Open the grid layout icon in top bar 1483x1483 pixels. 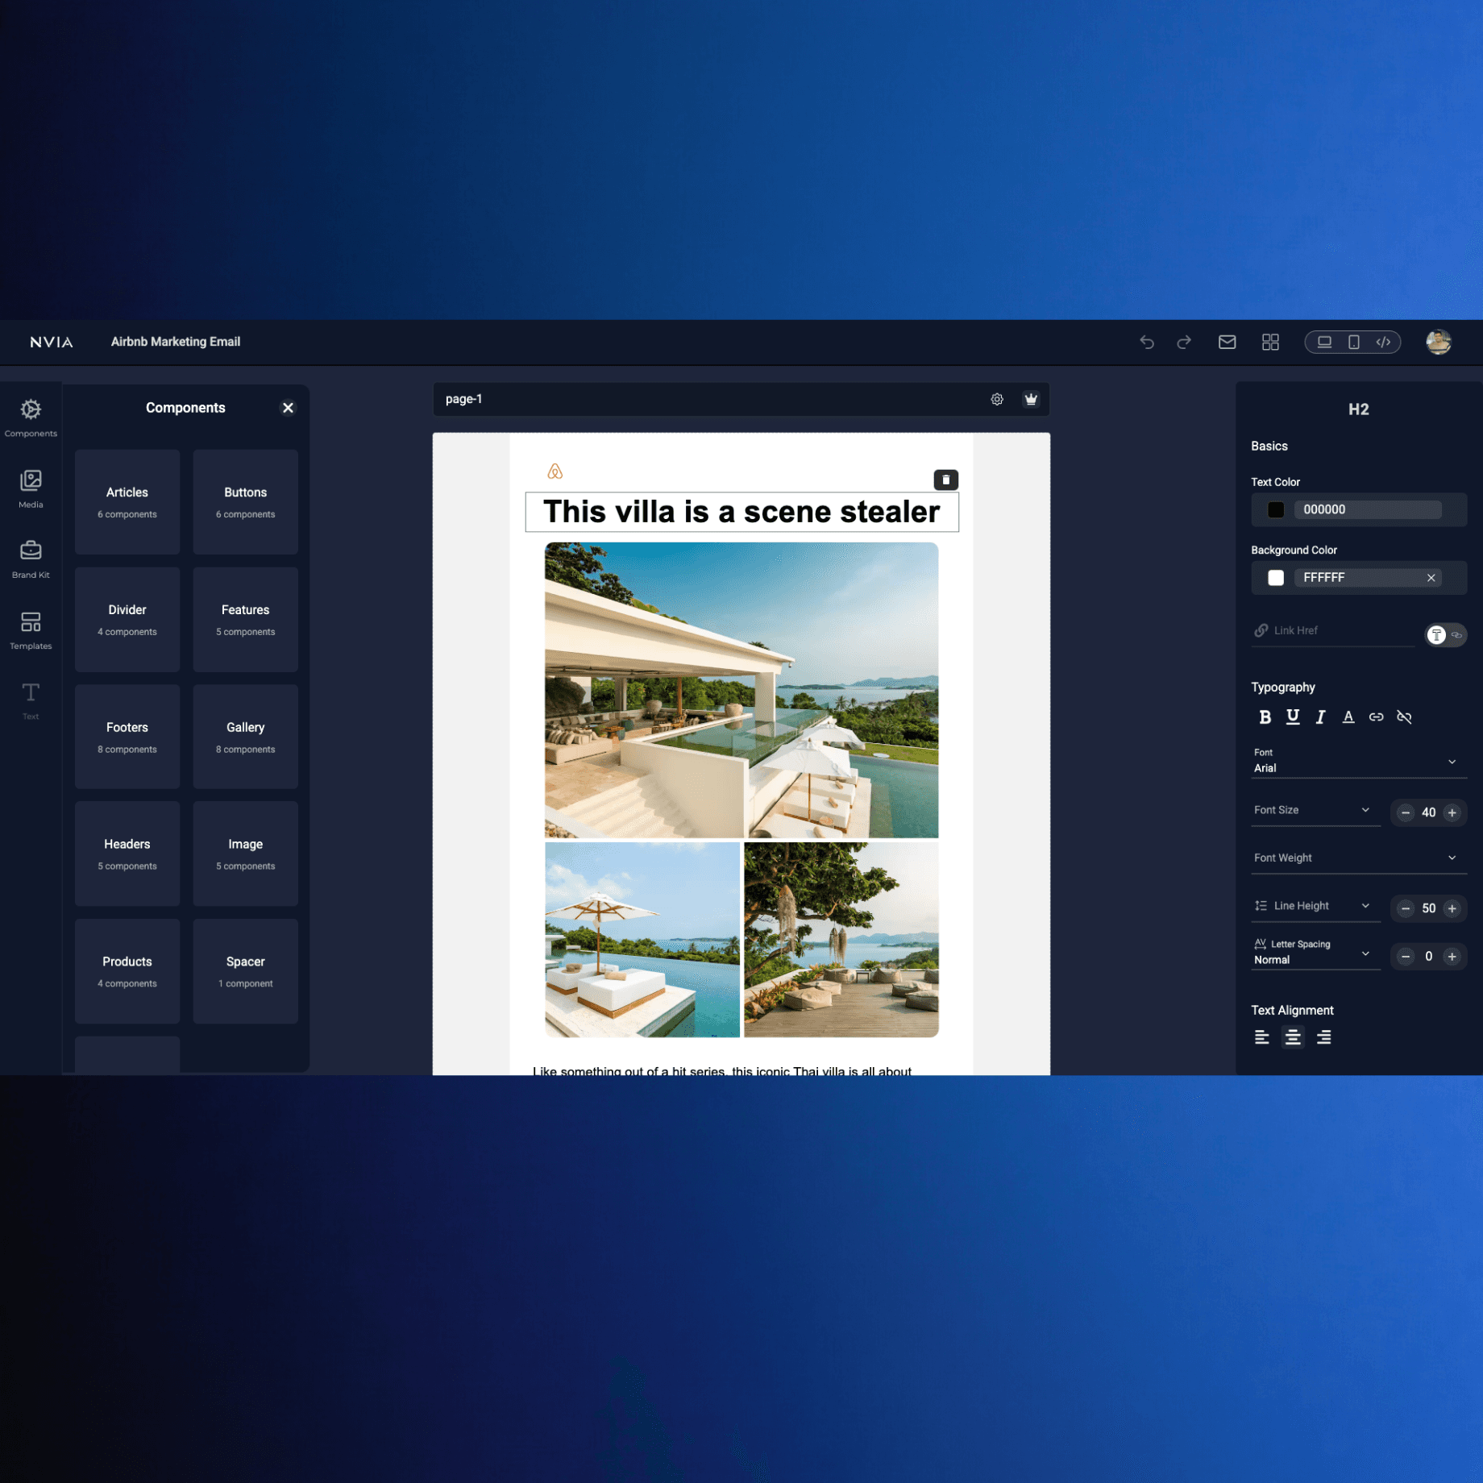[x=1270, y=342]
